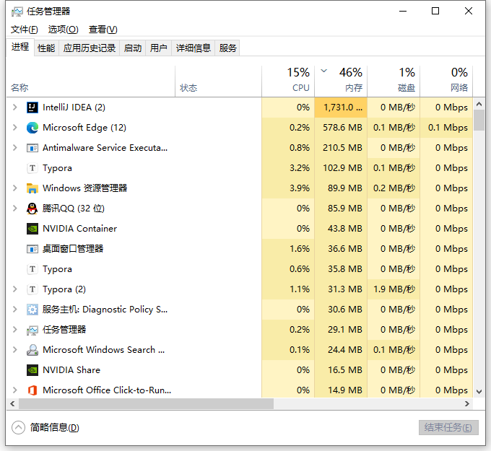Screen dimensions: 491x451
Task: Select the 1,731.0 memory cell of IntelliJ IDEA
Action: tap(341, 108)
